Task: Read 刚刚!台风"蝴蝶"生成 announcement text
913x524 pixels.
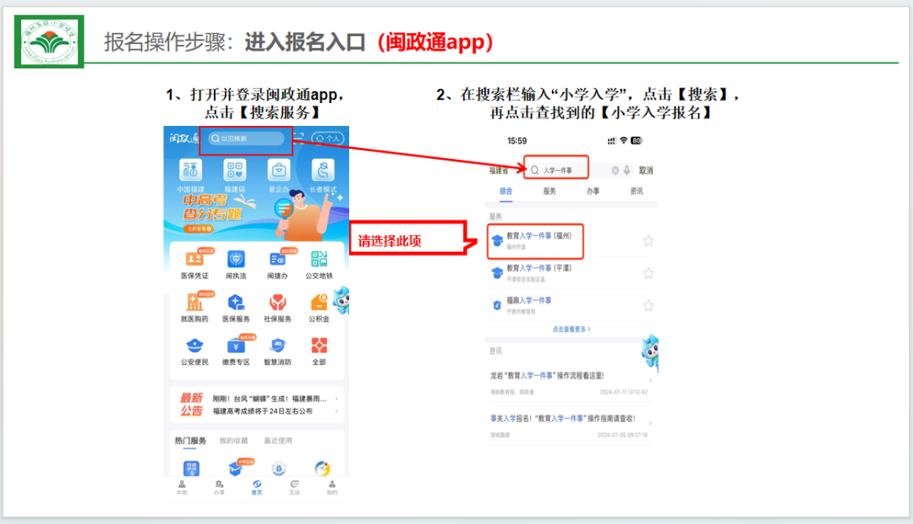Action: [x=270, y=399]
